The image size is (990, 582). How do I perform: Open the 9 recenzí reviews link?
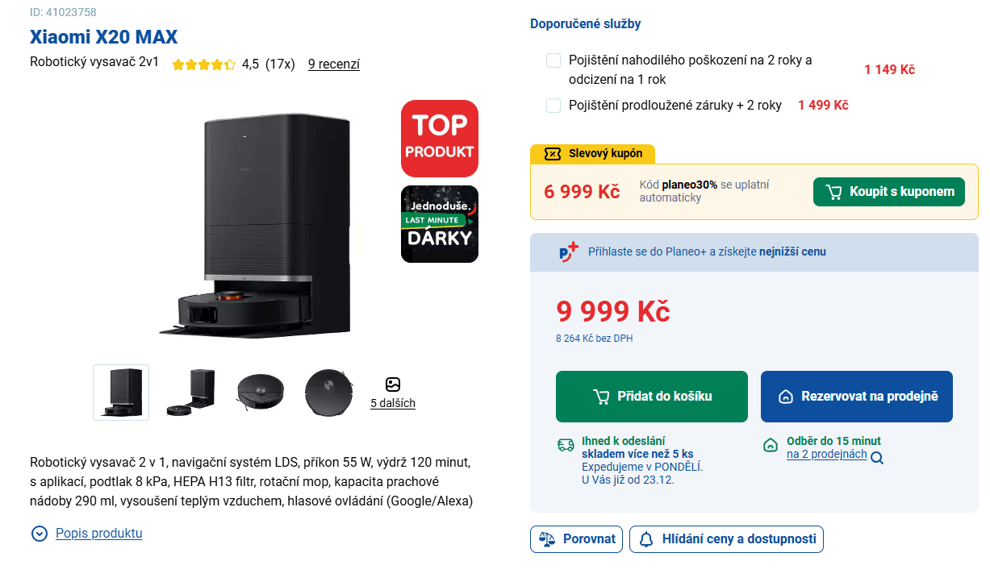tap(333, 64)
